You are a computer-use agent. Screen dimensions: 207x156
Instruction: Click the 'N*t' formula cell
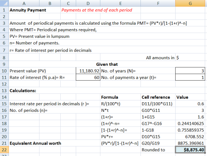click(x=105, y=110)
